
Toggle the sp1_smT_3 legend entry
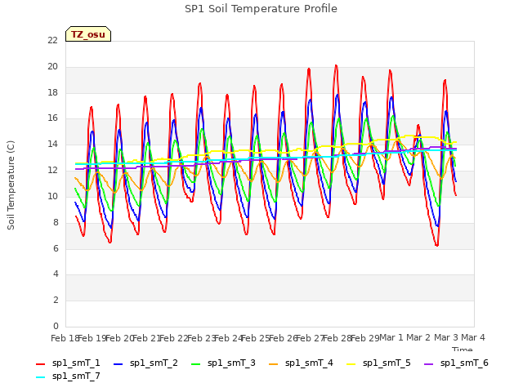[x=223, y=363]
